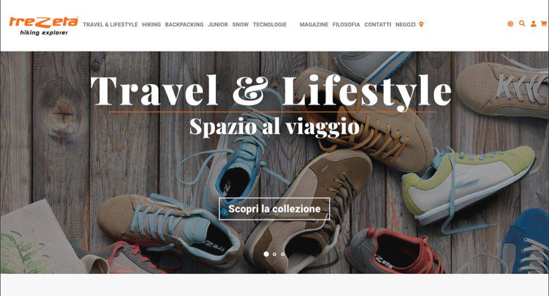Select the first carousel slide dot

click(x=266, y=254)
